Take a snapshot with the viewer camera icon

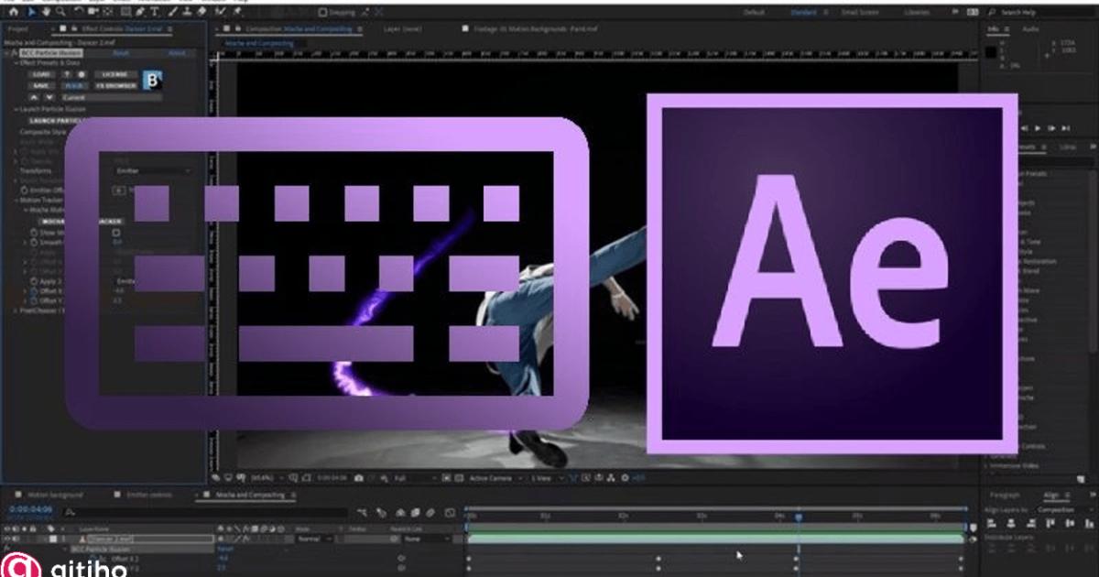359,477
